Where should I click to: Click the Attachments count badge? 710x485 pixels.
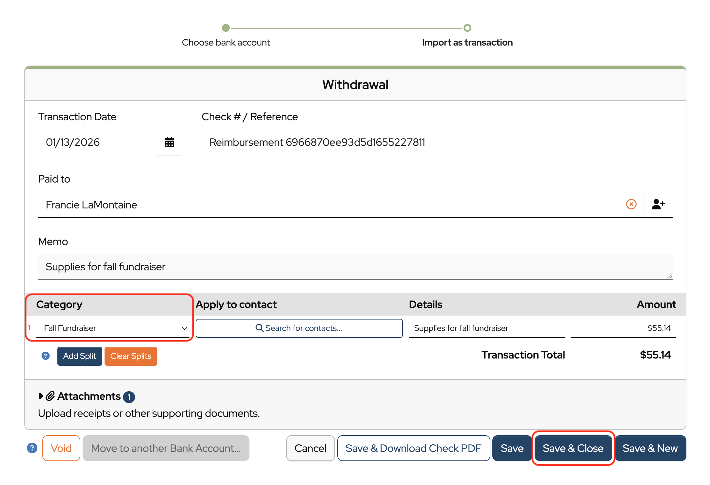pos(129,397)
